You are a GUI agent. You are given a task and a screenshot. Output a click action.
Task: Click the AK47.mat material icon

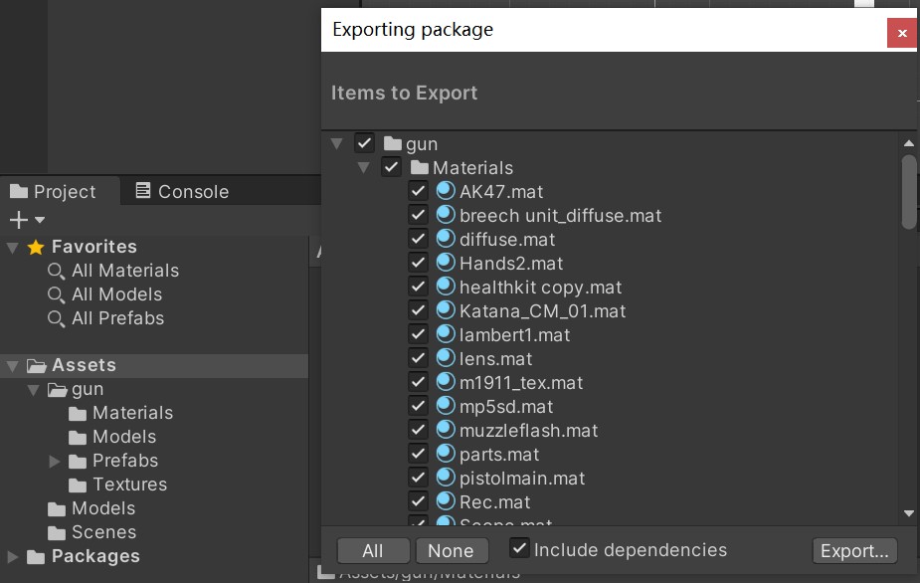pyautogui.click(x=445, y=191)
